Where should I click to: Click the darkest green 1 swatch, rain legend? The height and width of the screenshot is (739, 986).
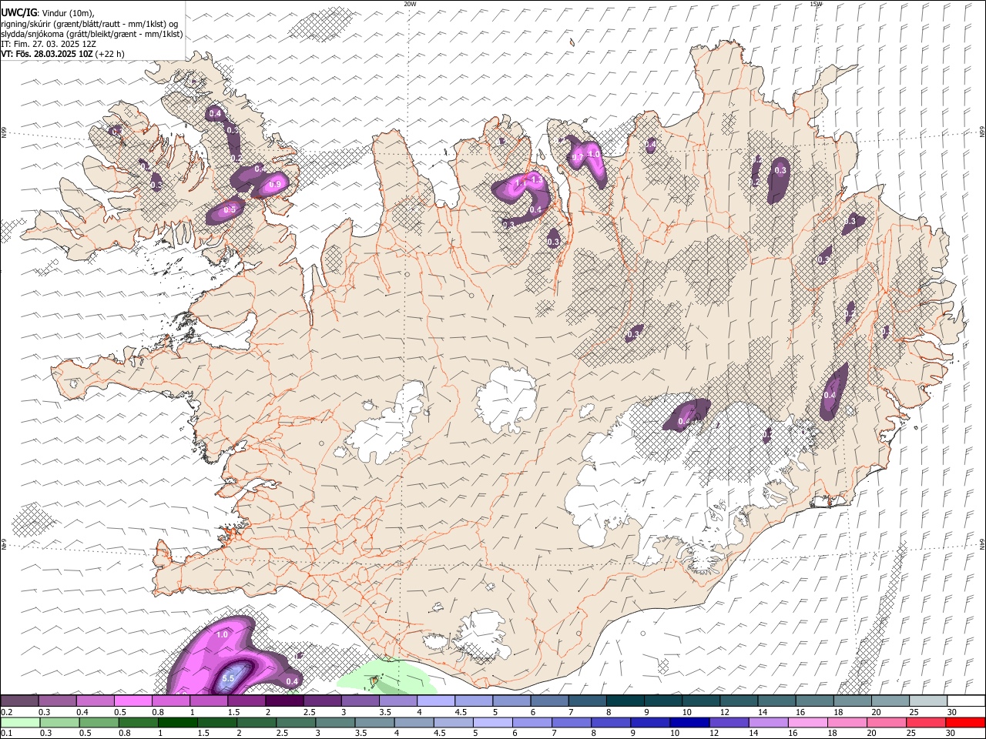[177, 722]
